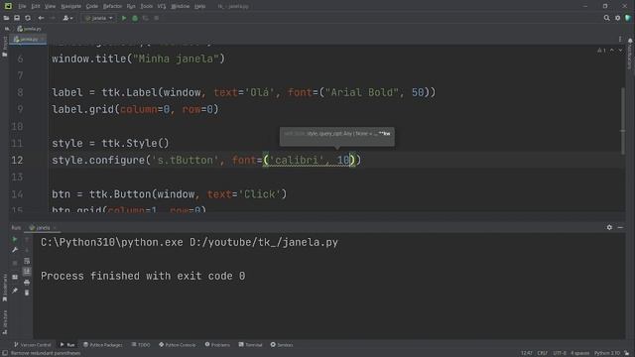Open the Window menu
The width and height of the screenshot is (635, 357).
click(x=181, y=6)
